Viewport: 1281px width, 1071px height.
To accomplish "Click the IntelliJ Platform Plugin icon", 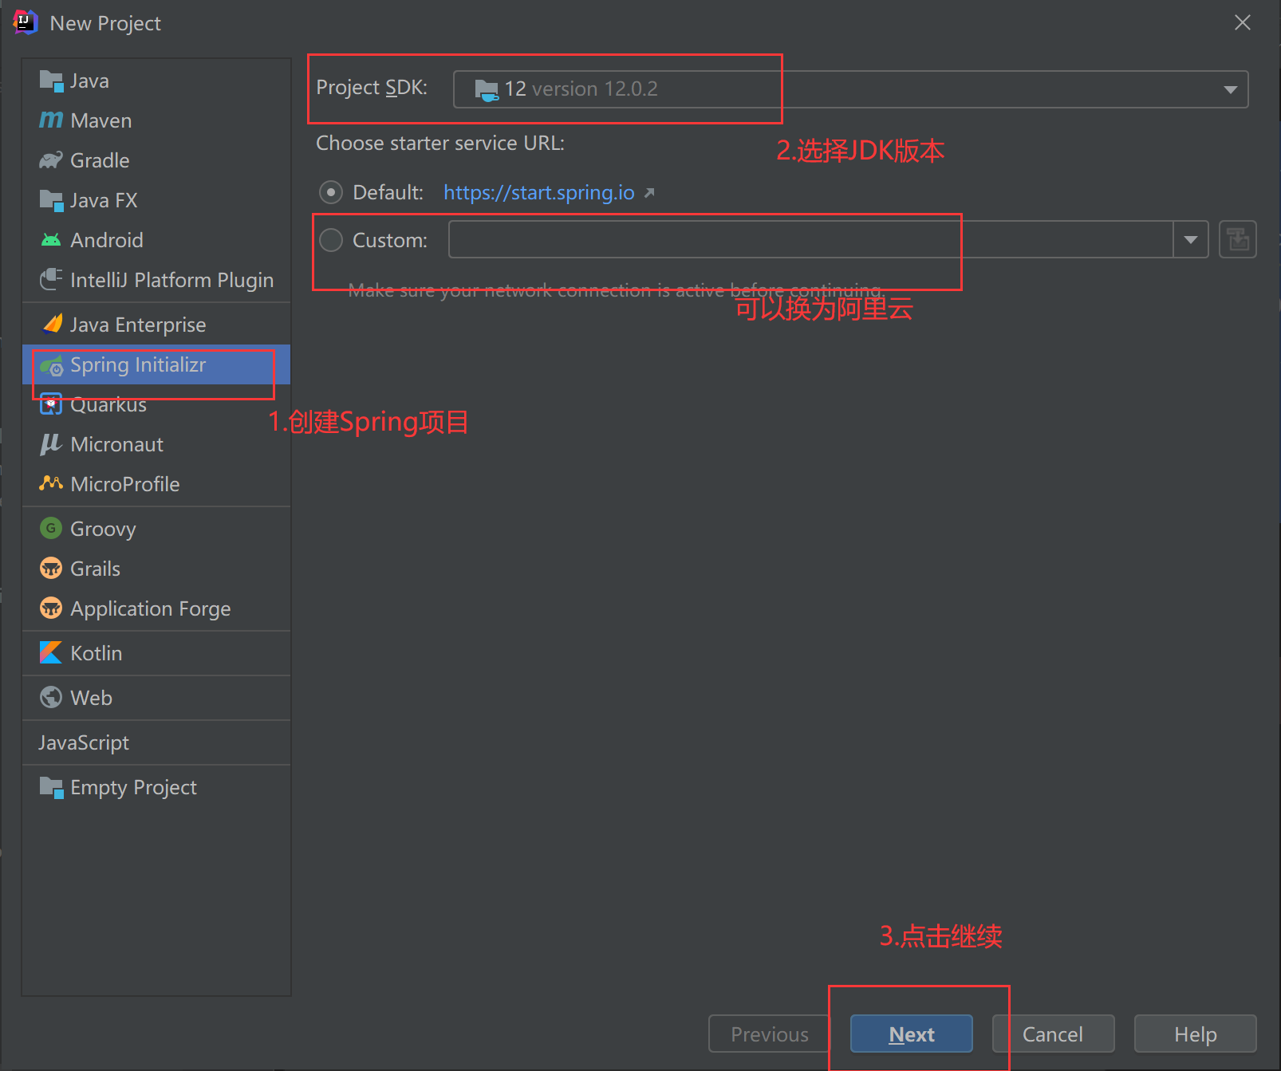I will (x=51, y=280).
